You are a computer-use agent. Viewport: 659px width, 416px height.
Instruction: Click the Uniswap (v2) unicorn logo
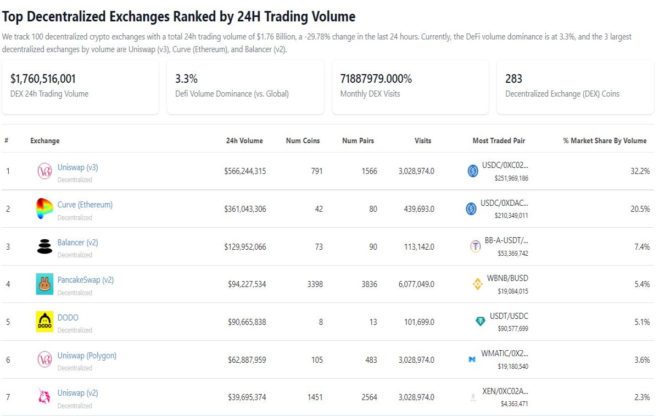pyautogui.click(x=44, y=397)
